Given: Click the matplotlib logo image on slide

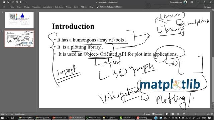Looking at the screenshot, I should [170, 85].
